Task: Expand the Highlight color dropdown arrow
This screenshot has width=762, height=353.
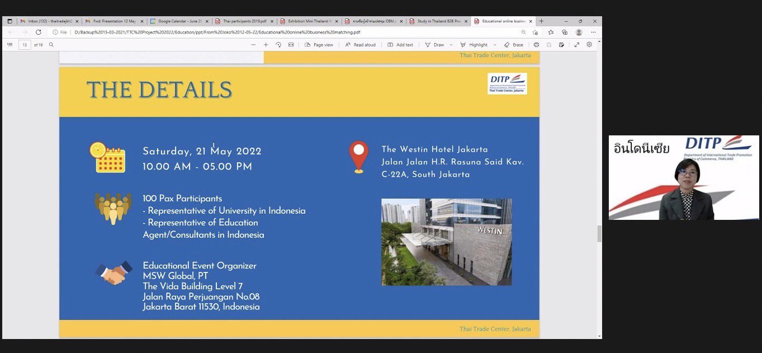Action: click(495, 45)
